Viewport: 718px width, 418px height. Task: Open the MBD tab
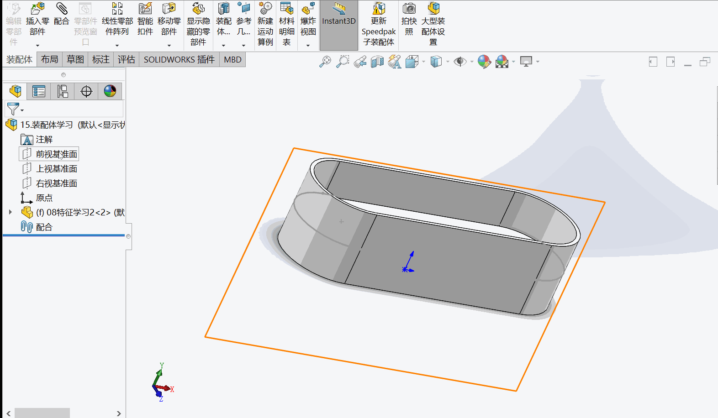pos(232,60)
